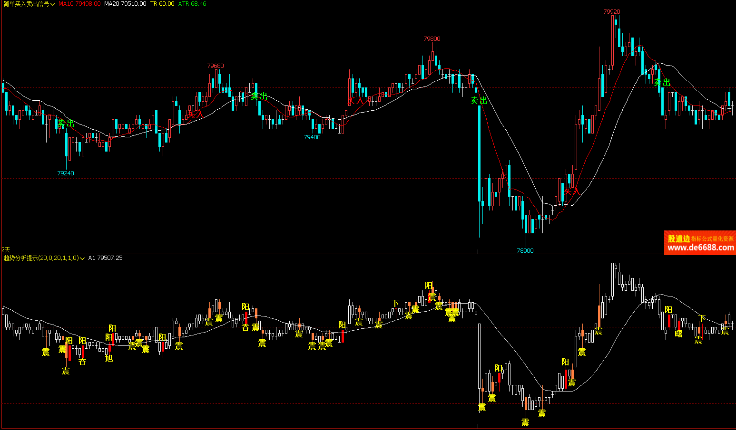Click the A1 79507.25 value label
Image resolution: width=736 pixels, height=430 pixels.
point(105,258)
